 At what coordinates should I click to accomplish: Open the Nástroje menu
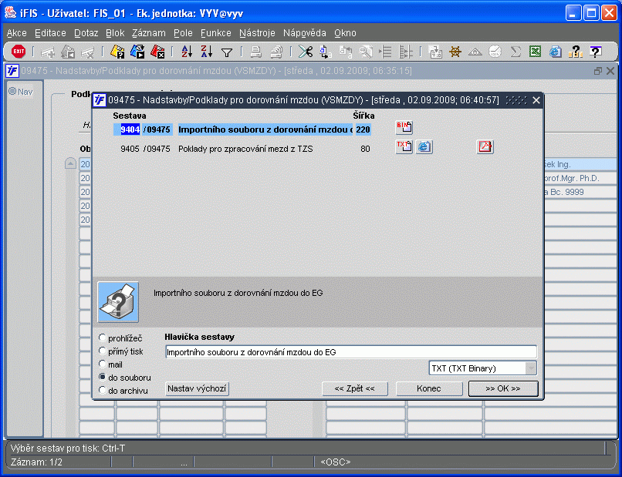tap(257, 33)
